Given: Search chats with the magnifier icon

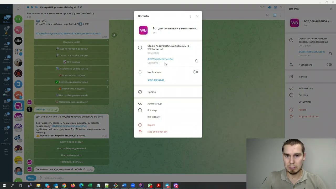Looking at the screenshot, I should [18, 9].
